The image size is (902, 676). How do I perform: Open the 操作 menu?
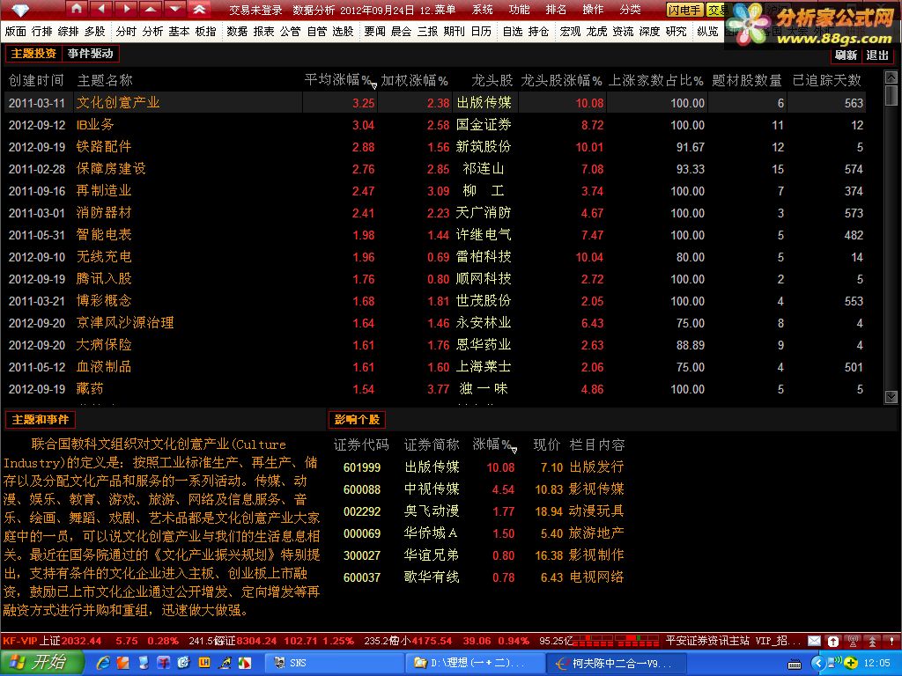593,10
